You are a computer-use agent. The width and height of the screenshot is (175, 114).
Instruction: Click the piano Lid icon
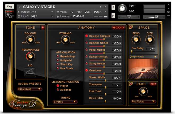[x=30, y=72]
